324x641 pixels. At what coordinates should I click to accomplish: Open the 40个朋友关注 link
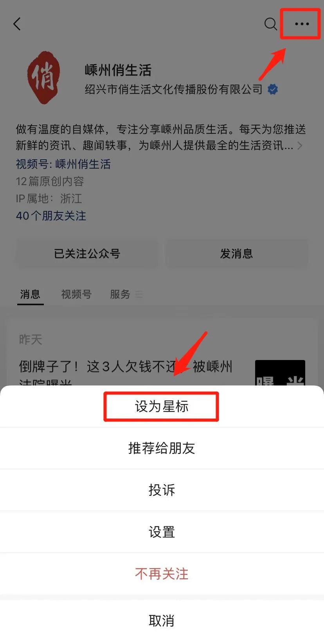pos(51,216)
